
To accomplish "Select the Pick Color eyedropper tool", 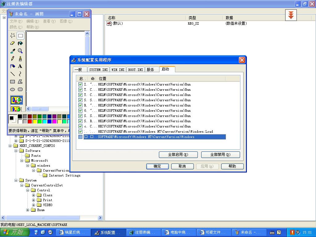I will coord(12,51).
